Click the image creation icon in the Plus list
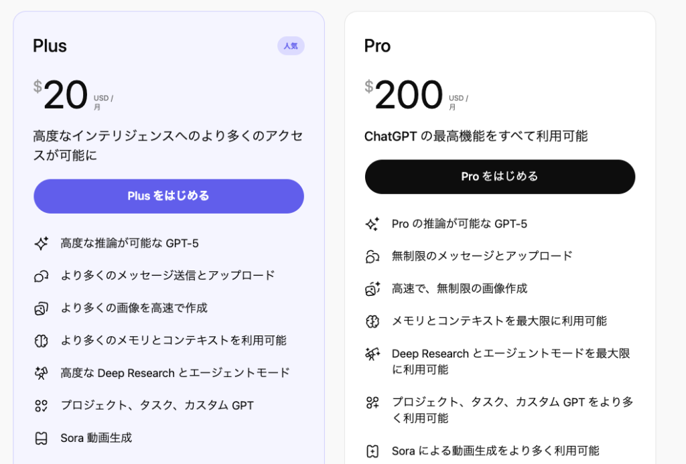Screen dimensions: 686x464 pyautogui.click(x=42, y=309)
